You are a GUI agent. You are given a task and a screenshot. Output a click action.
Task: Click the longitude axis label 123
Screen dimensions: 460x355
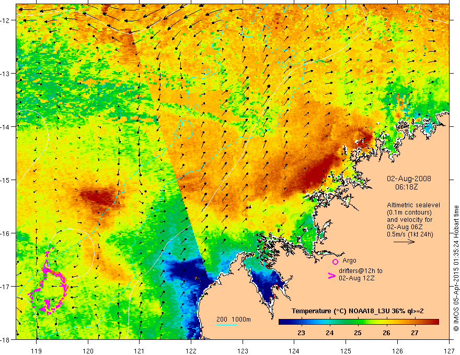(x=243, y=351)
